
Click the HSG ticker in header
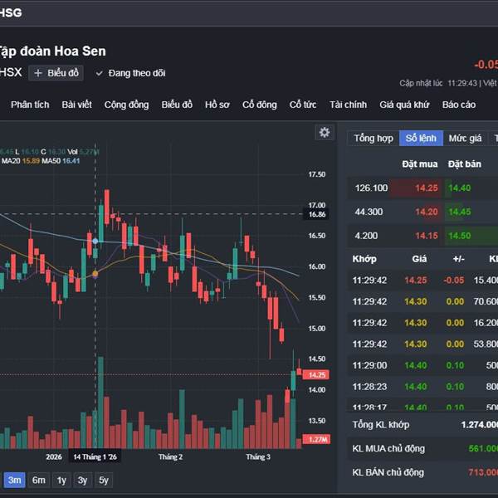(x=11, y=13)
